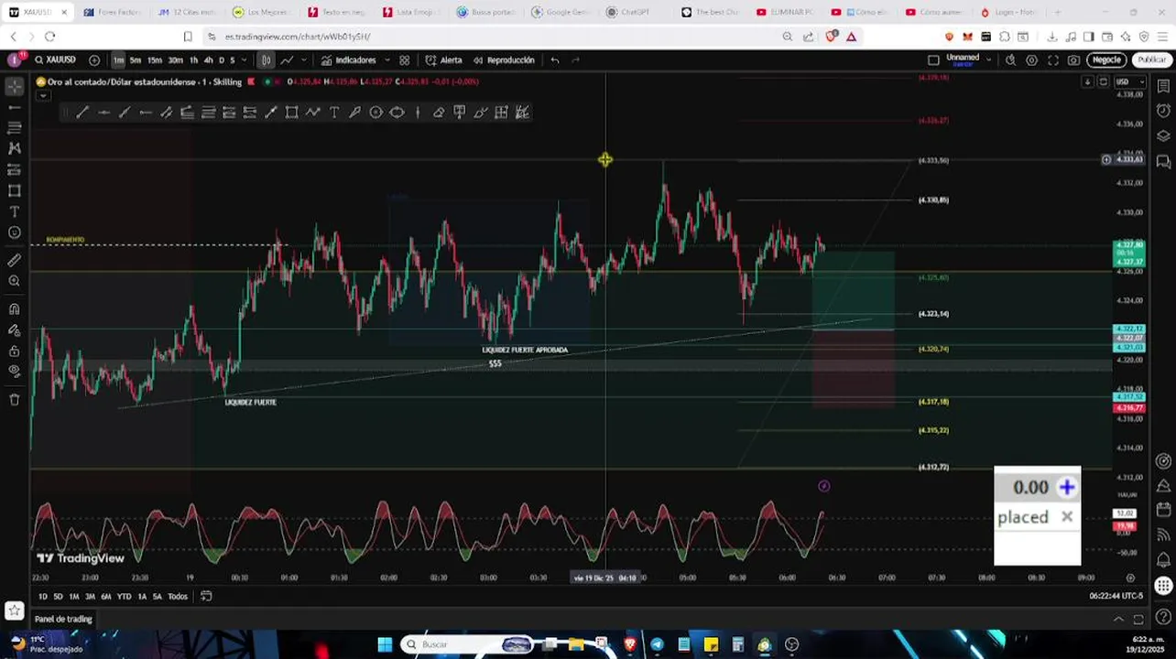The image size is (1176, 659).
Task: Expand the chart style dropdown arrow
Action: [305, 60]
